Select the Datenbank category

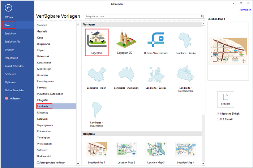43,56
